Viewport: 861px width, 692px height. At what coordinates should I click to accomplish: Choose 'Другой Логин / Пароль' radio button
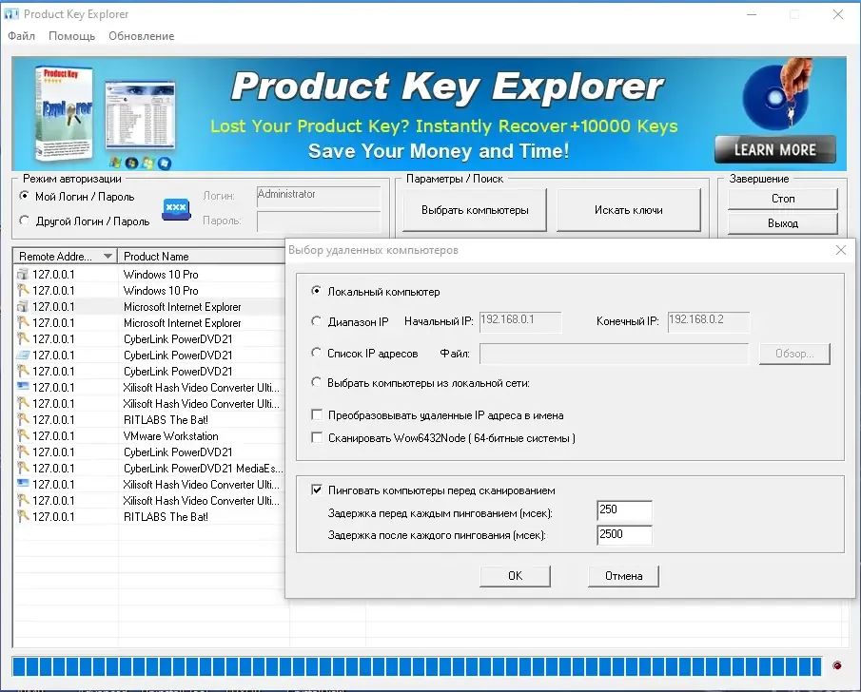(24, 221)
